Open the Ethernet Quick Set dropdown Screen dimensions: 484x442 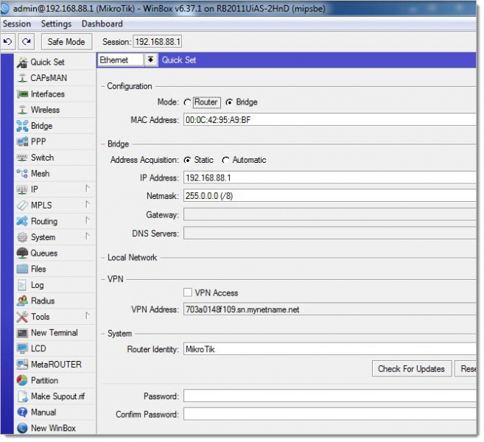[x=151, y=60]
